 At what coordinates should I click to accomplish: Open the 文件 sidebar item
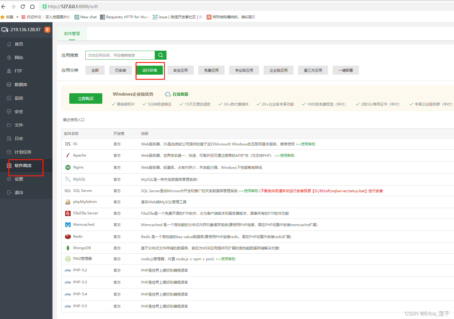click(26, 125)
